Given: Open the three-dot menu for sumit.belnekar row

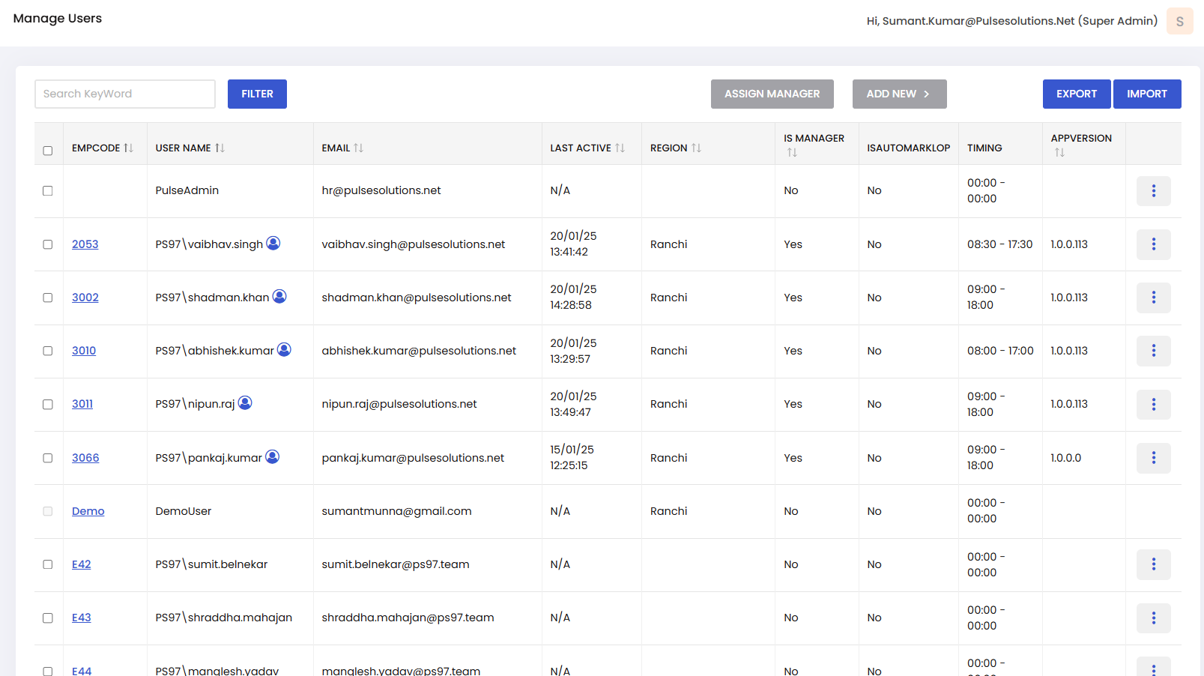Looking at the screenshot, I should pos(1153,564).
